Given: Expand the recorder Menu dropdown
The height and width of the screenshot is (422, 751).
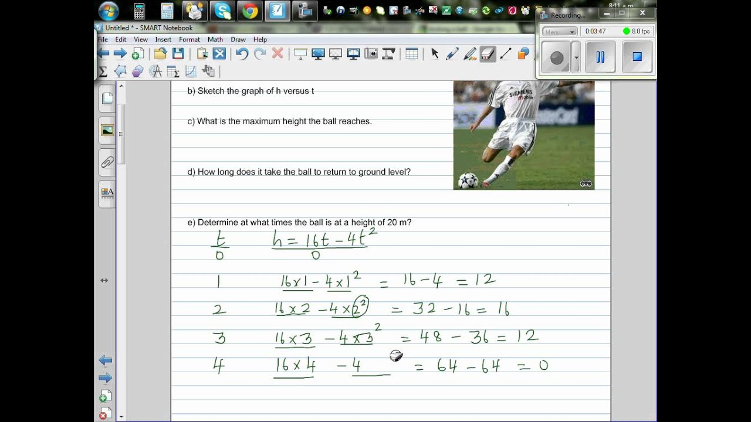Looking at the screenshot, I should (560, 32).
